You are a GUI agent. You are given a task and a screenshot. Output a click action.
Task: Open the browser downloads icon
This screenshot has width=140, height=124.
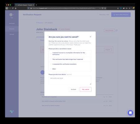pyautogui.click(x=118, y=8)
